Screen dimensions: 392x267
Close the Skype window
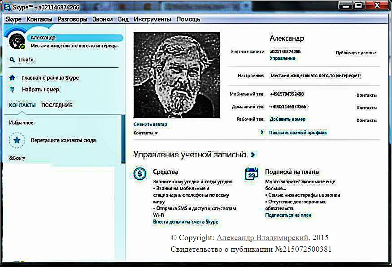pyautogui.click(x=377, y=5)
